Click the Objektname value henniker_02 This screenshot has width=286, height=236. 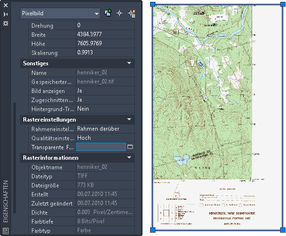click(105, 167)
